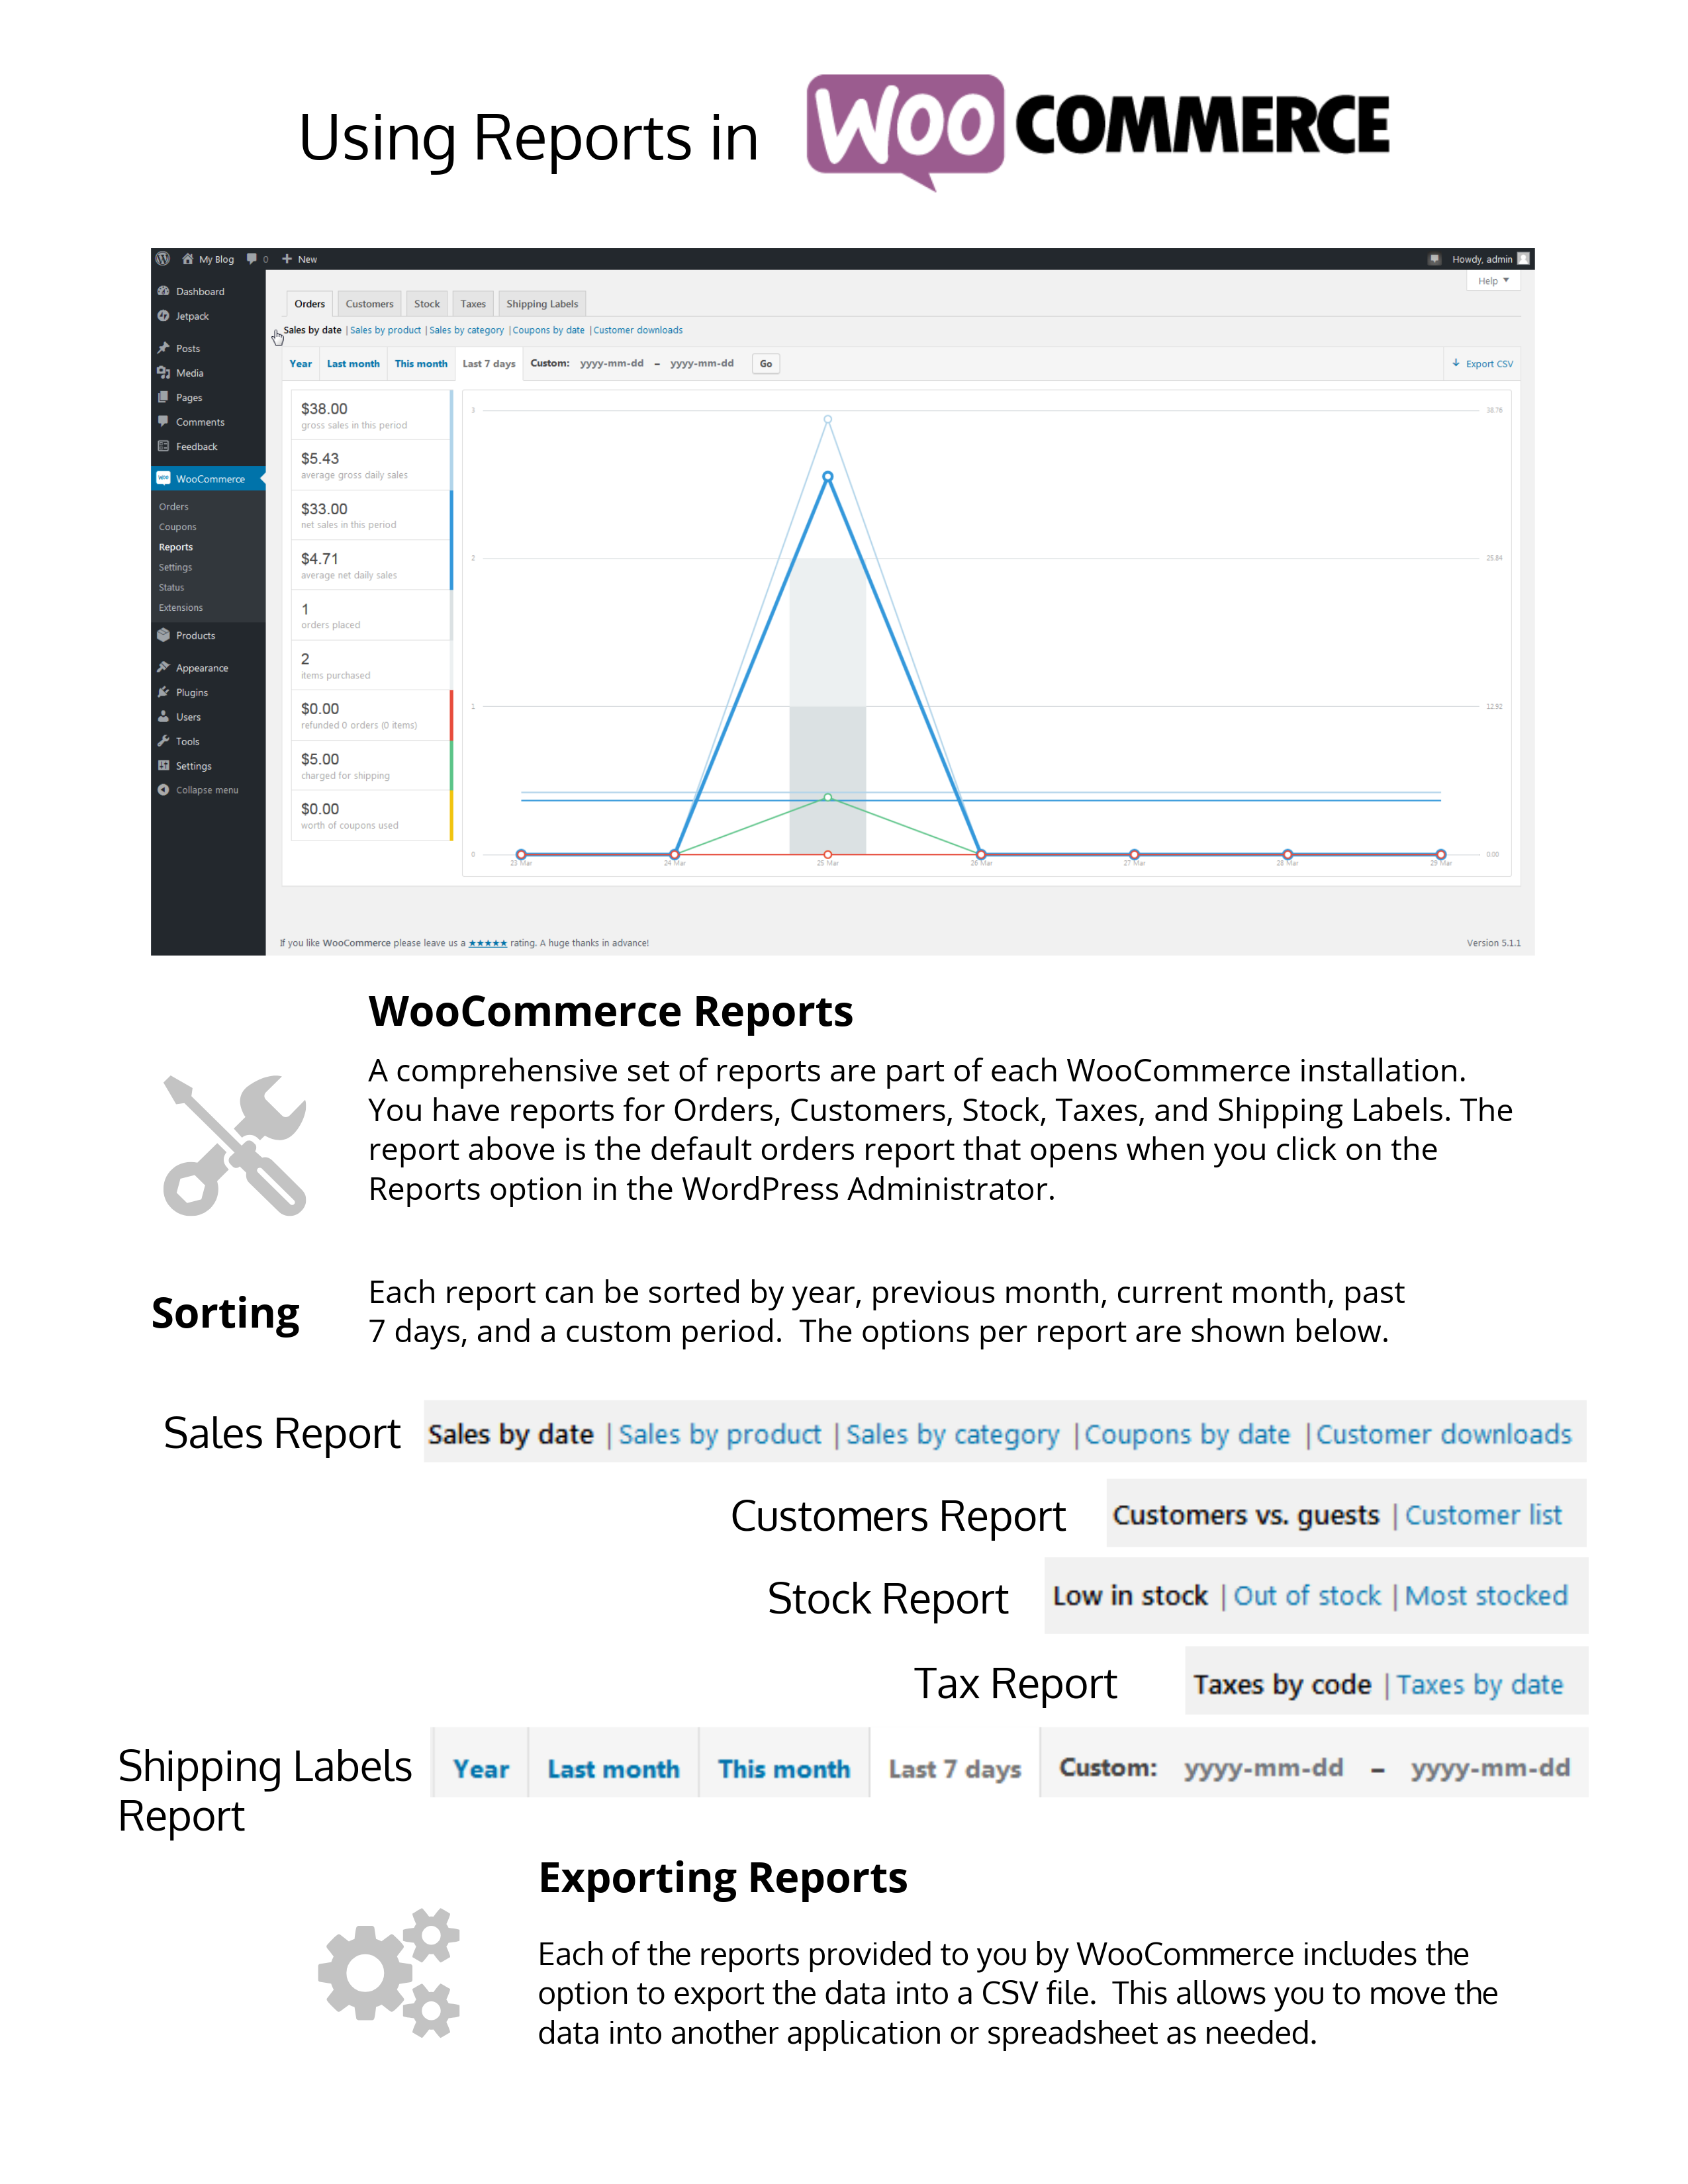
Task: Select Last 7 days range in admin screenshot
Action: pyautogui.click(x=489, y=364)
